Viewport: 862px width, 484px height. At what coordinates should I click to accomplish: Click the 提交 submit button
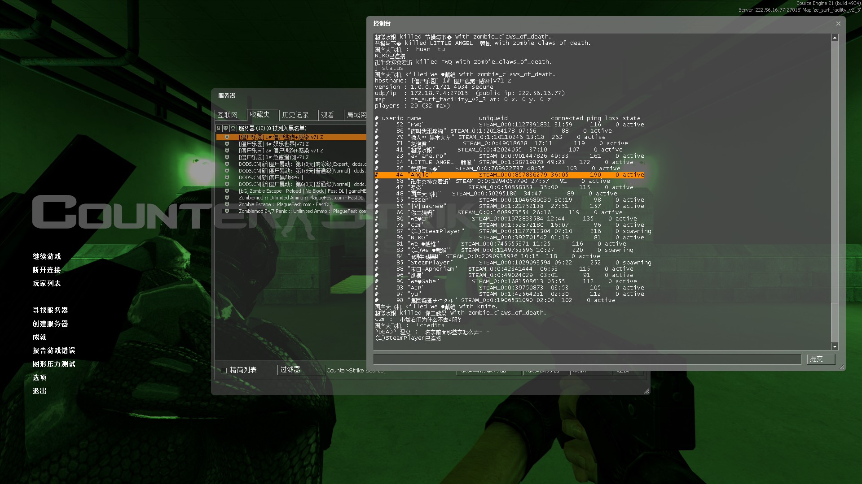pos(821,359)
